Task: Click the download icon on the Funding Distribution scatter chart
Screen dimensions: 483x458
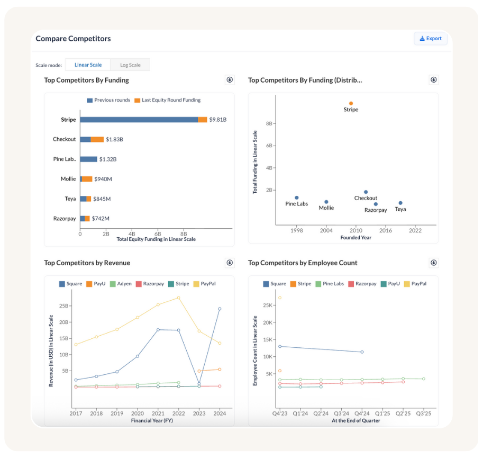Action: click(x=434, y=79)
